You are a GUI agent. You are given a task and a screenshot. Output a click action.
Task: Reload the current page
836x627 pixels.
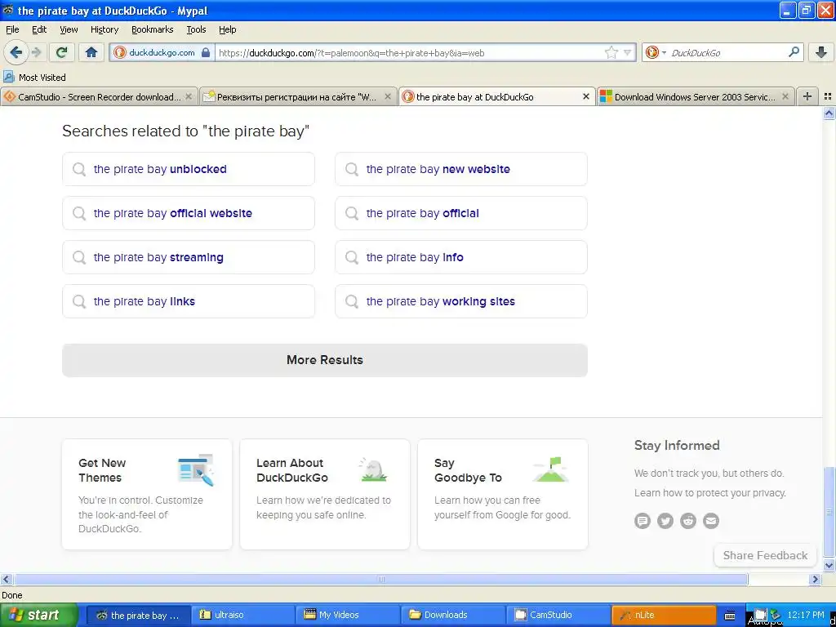coord(62,52)
